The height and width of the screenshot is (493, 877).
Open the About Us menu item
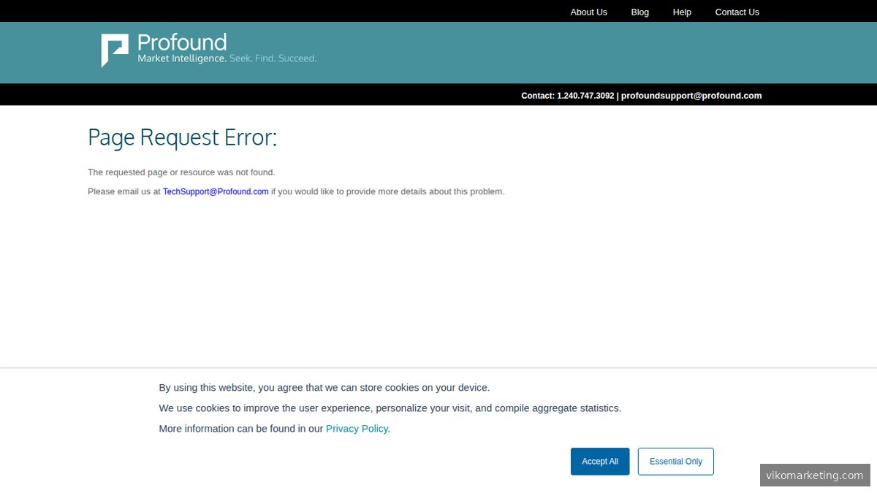pyautogui.click(x=588, y=12)
